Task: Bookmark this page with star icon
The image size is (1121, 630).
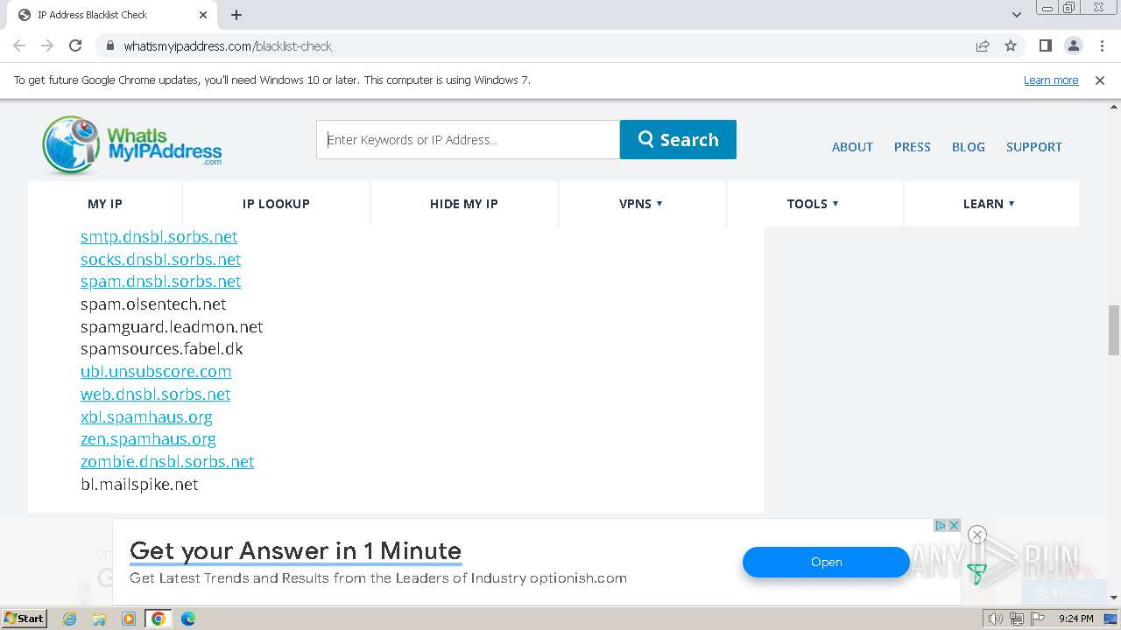Action: [1011, 45]
